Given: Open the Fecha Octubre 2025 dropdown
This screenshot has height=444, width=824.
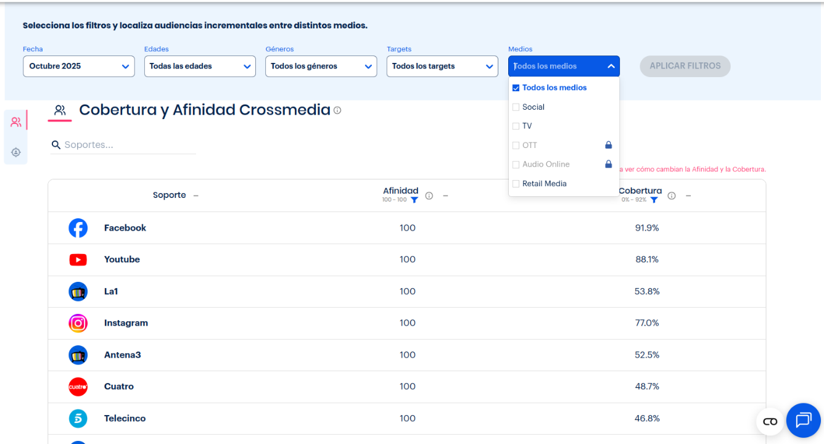Looking at the screenshot, I should tap(78, 67).
